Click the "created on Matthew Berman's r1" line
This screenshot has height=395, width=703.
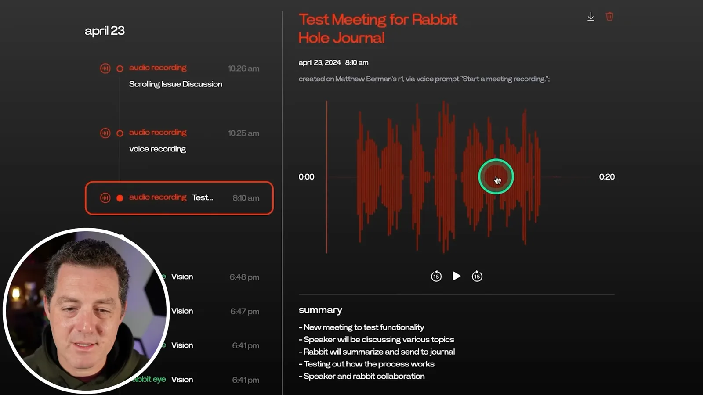click(424, 79)
